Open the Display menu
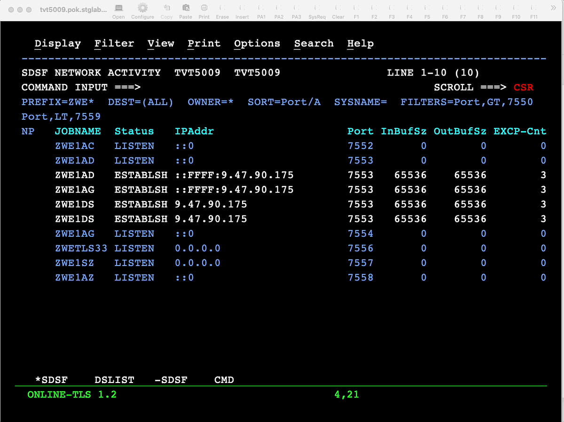Image resolution: width=564 pixels, height=422 pixels. 58,44
